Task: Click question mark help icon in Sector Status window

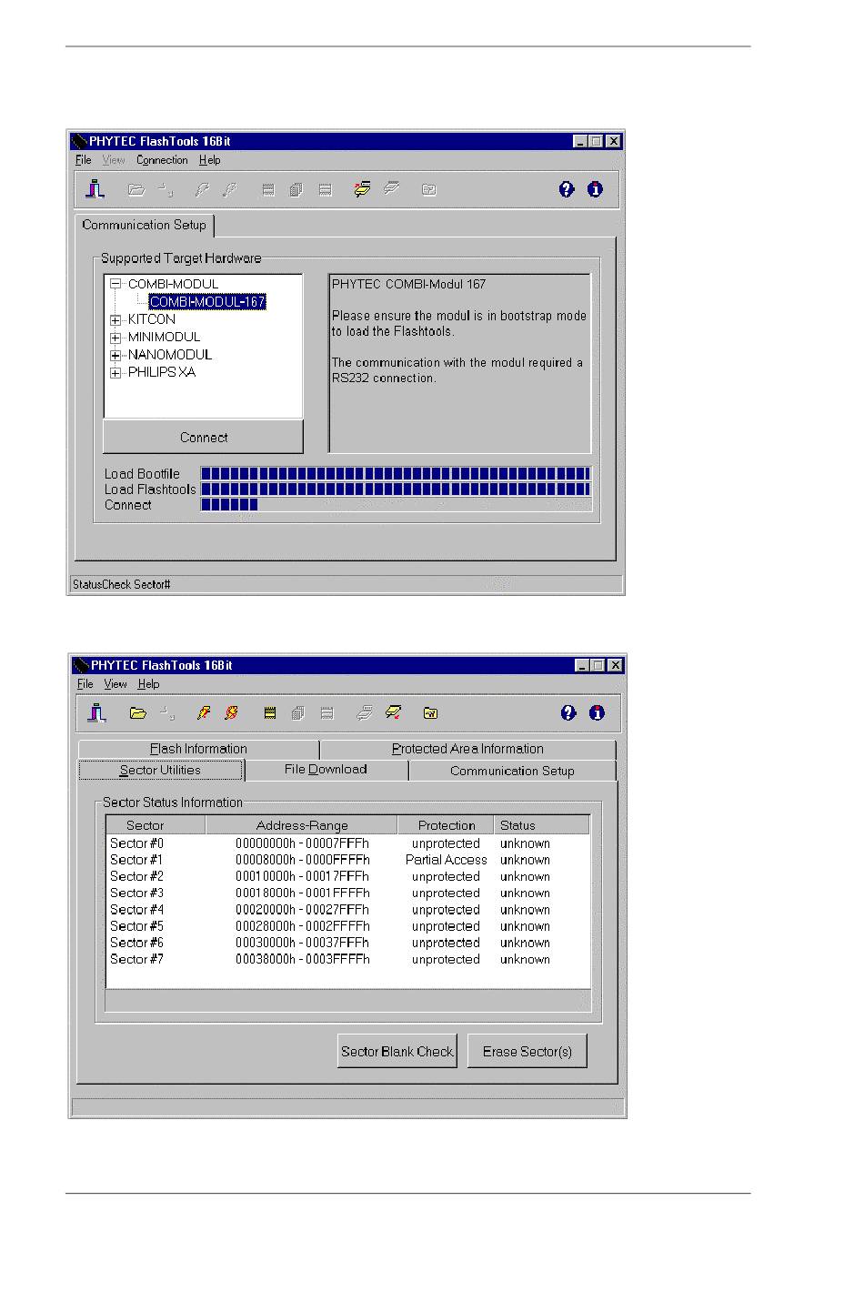Action: click(x=568, y=712)
